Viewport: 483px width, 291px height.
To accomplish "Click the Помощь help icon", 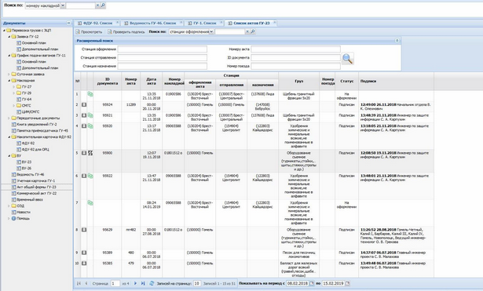I will pos(13,218).
